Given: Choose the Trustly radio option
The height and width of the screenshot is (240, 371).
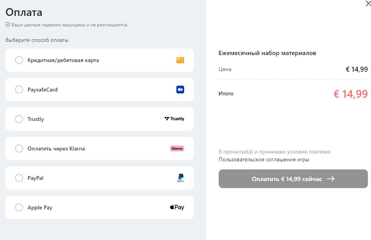Looking at the screenshot, I should pyautogui.click(x=19, y=119).
